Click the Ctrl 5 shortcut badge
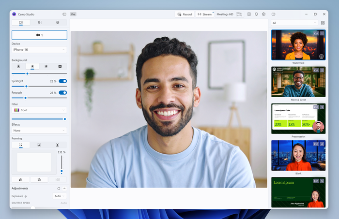Viewport: 339px width, 219px height. (319, 181)
